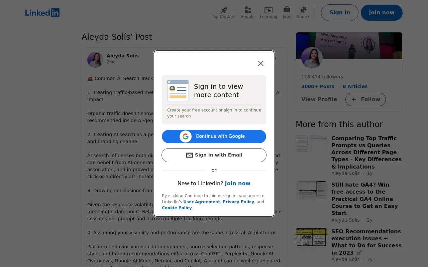Click '118,474 followers' text
The height and width of the screenshot is (267, 428).
322,77
